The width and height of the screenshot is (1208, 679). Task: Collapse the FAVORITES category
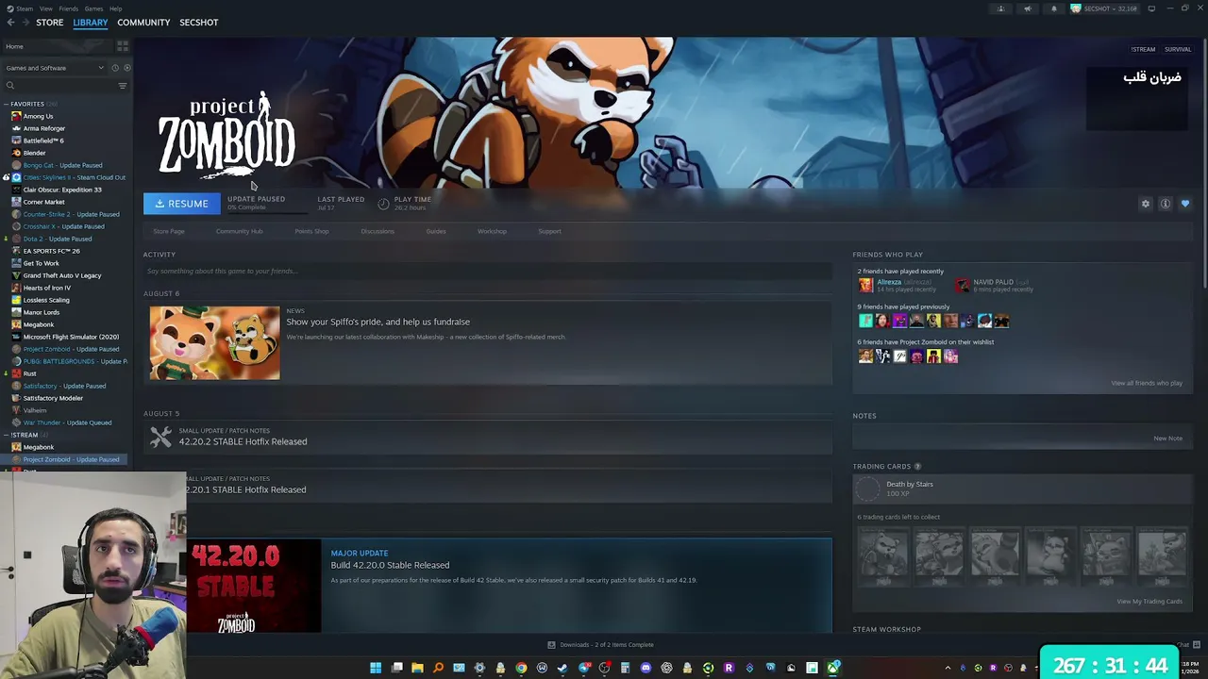coord(8,104)
